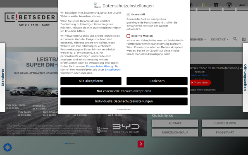
Task: Open the site search magnifier icon
Action: [x=235, y=39]
